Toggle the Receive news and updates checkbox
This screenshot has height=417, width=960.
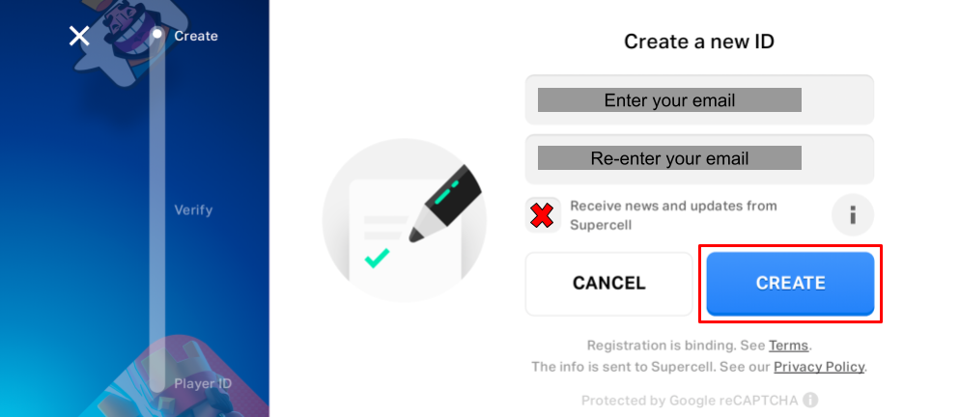pos(543,214)
